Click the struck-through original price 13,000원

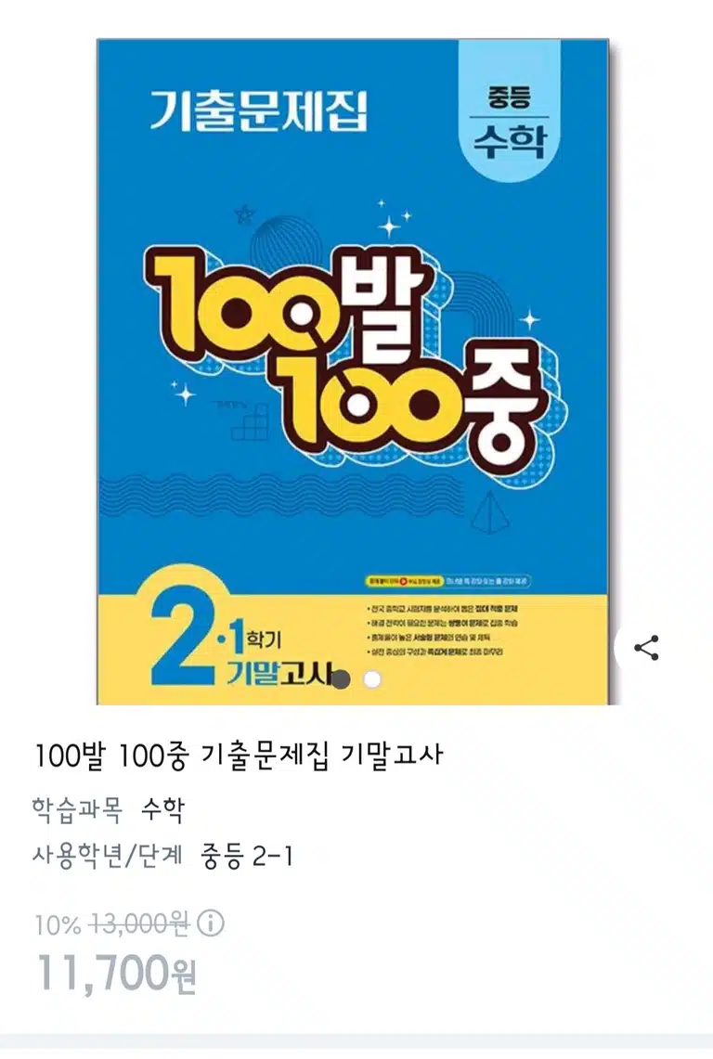click(139, 923)
